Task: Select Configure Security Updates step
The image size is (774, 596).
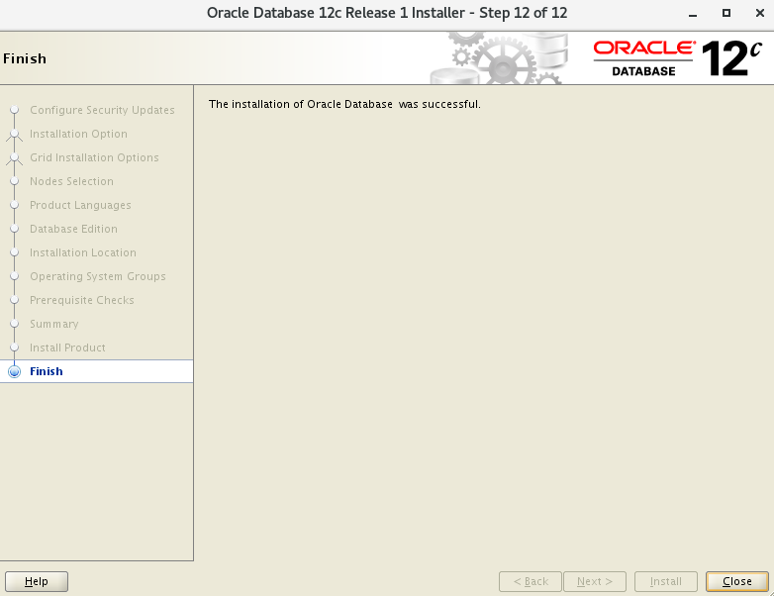Action: pos(102,110)
